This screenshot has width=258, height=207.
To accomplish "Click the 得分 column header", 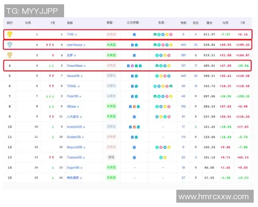I will pos(209,22).
